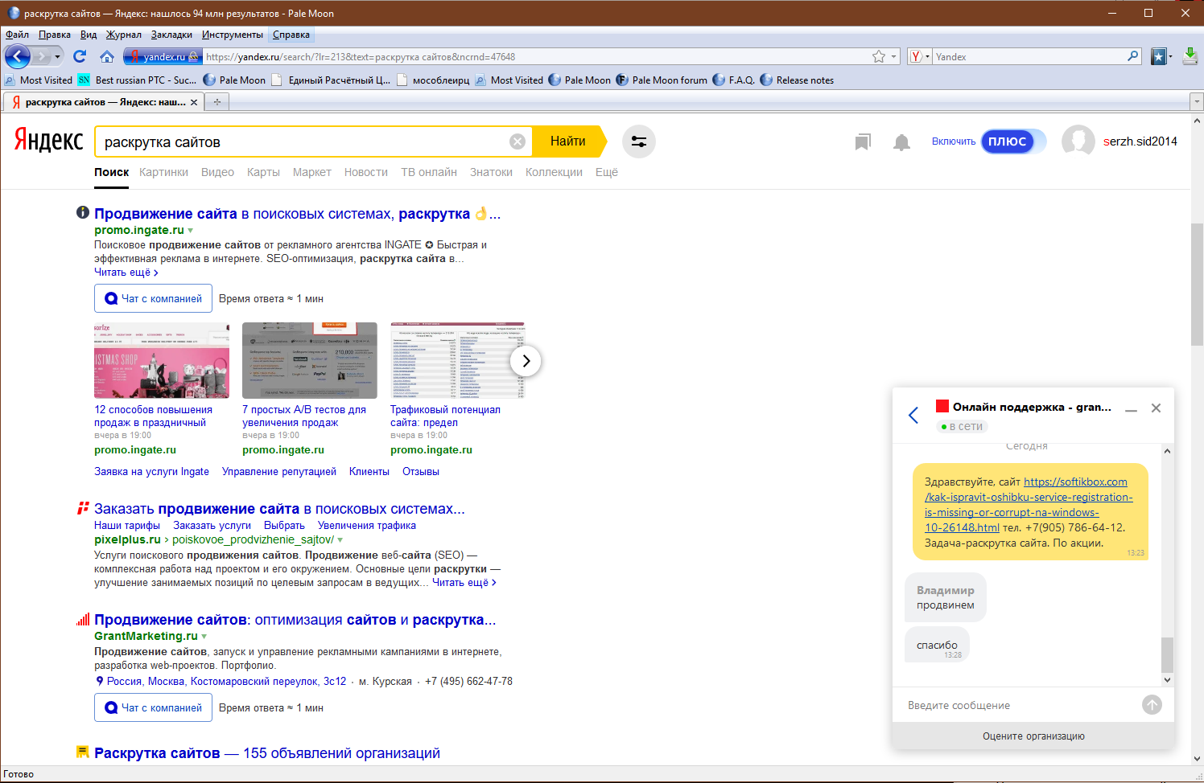Click the chat scrollbar down arrow

[x=1167, y=680]
